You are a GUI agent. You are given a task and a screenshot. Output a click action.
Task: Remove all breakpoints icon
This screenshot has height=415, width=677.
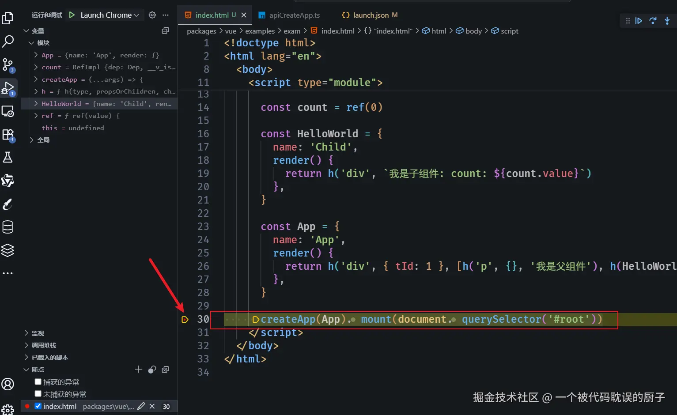[x=166, y=370]
